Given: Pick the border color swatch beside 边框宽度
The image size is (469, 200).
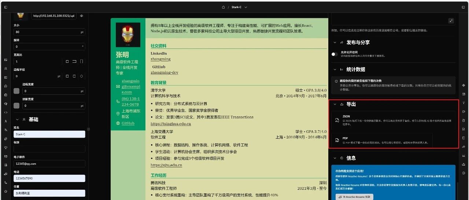Looking at the screenshot, I should coord(16,91).
